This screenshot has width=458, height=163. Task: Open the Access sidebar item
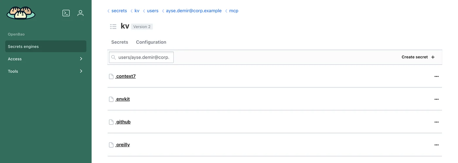46,59
